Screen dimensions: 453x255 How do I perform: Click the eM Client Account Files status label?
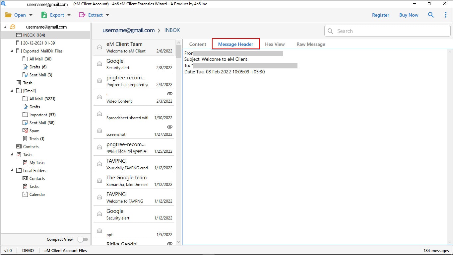66,251
